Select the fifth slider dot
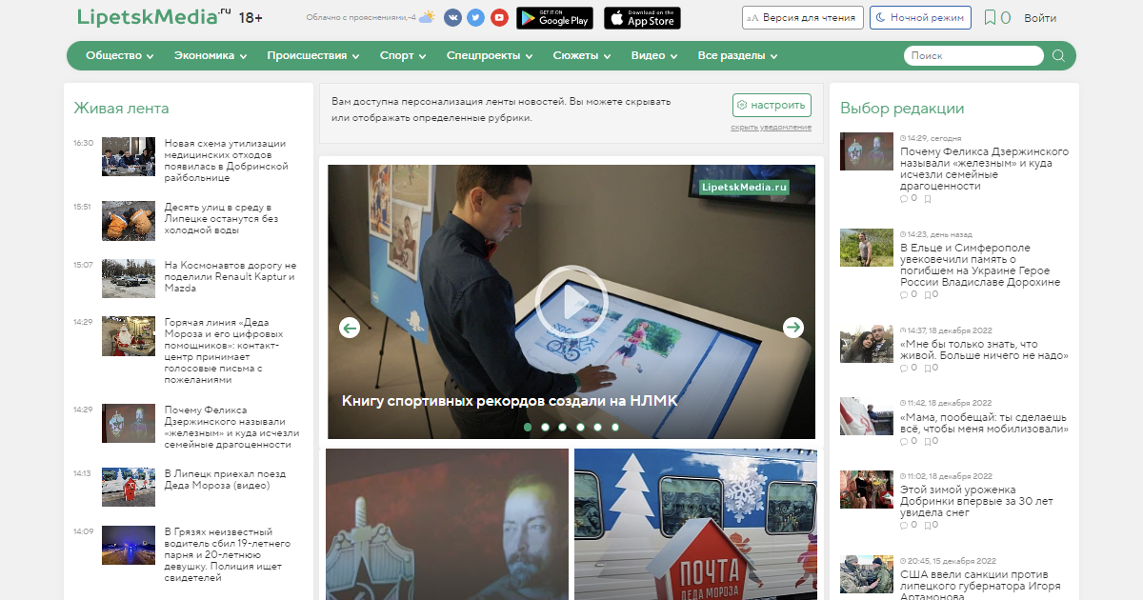The image size is (1143, 600). [597, 428]
